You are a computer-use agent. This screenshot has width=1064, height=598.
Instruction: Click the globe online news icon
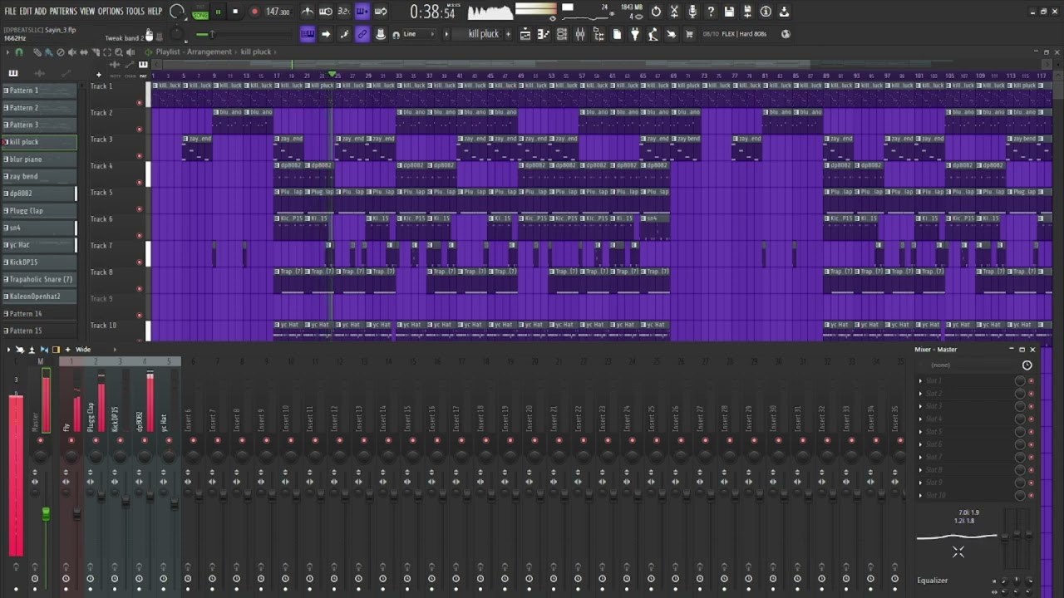[786, 34]
